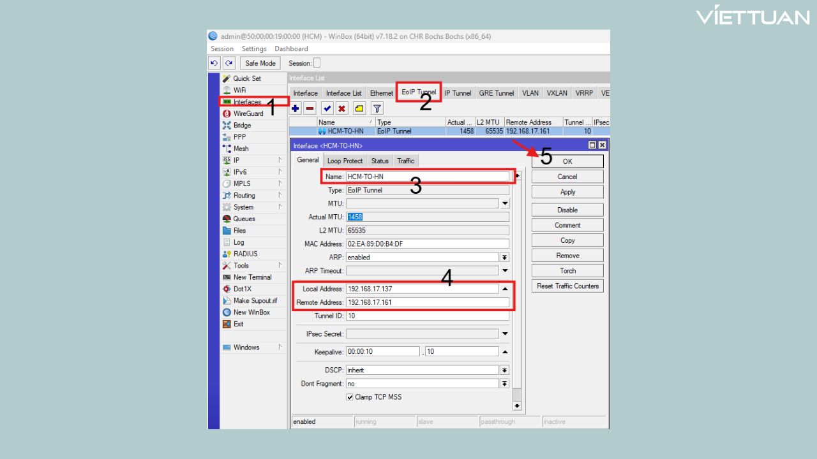Open the Settings menu
Image resolution: width=817 pixels, height=459 pixels.
pyautogui.click(x=254, y=48)
